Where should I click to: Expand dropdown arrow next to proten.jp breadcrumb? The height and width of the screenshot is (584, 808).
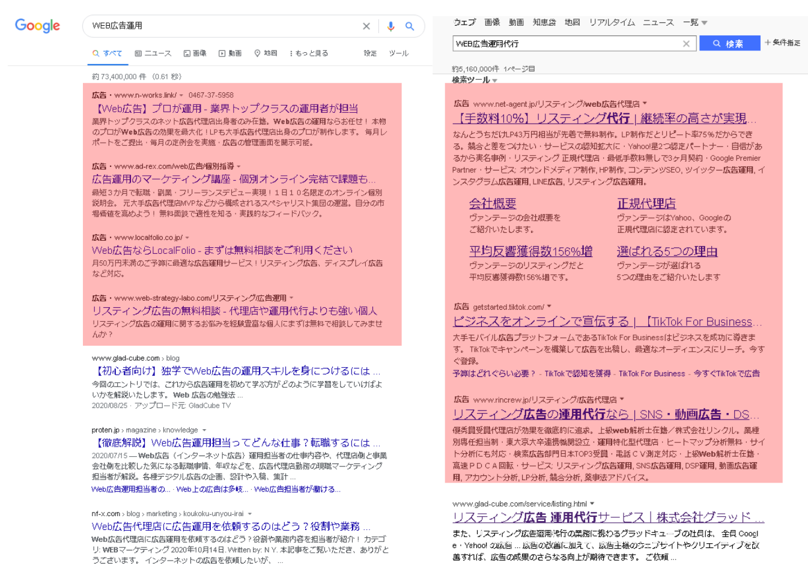pos(204,430)
